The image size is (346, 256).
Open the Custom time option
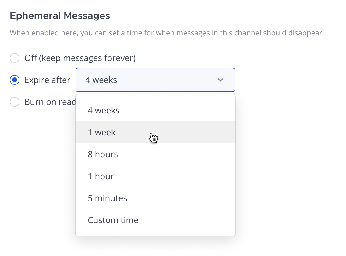click(155, 220)
